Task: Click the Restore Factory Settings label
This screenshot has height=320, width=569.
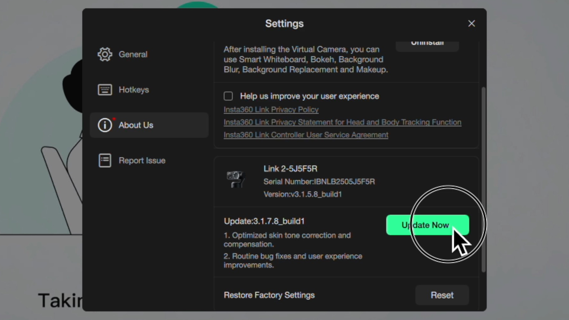Action: pos(269,295)
